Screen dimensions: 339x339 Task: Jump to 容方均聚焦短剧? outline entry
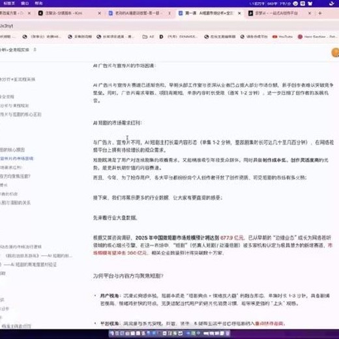pyautogui.click(x=15, y=176)
